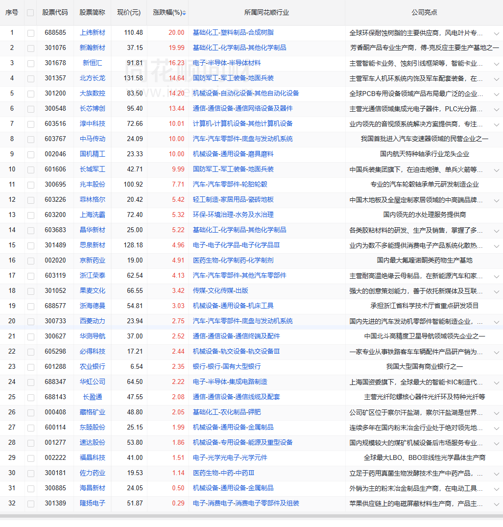
Task: Expand company highlight for 长城军工 row
Action: [x=496, y=170]
